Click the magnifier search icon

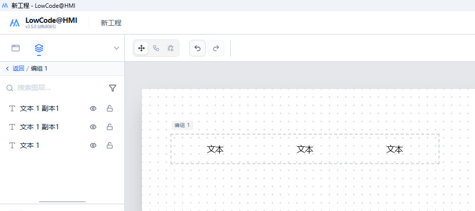click(x=10, y=88)
